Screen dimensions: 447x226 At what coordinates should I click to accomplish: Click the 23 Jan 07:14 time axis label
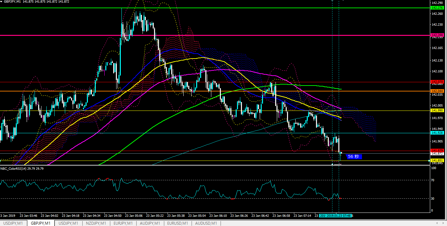[302, 216]
